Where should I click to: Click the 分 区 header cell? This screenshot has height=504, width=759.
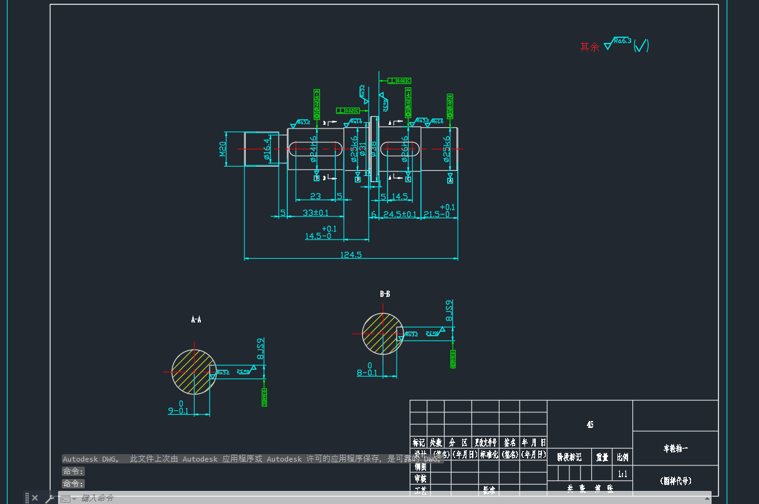(458, 442)
